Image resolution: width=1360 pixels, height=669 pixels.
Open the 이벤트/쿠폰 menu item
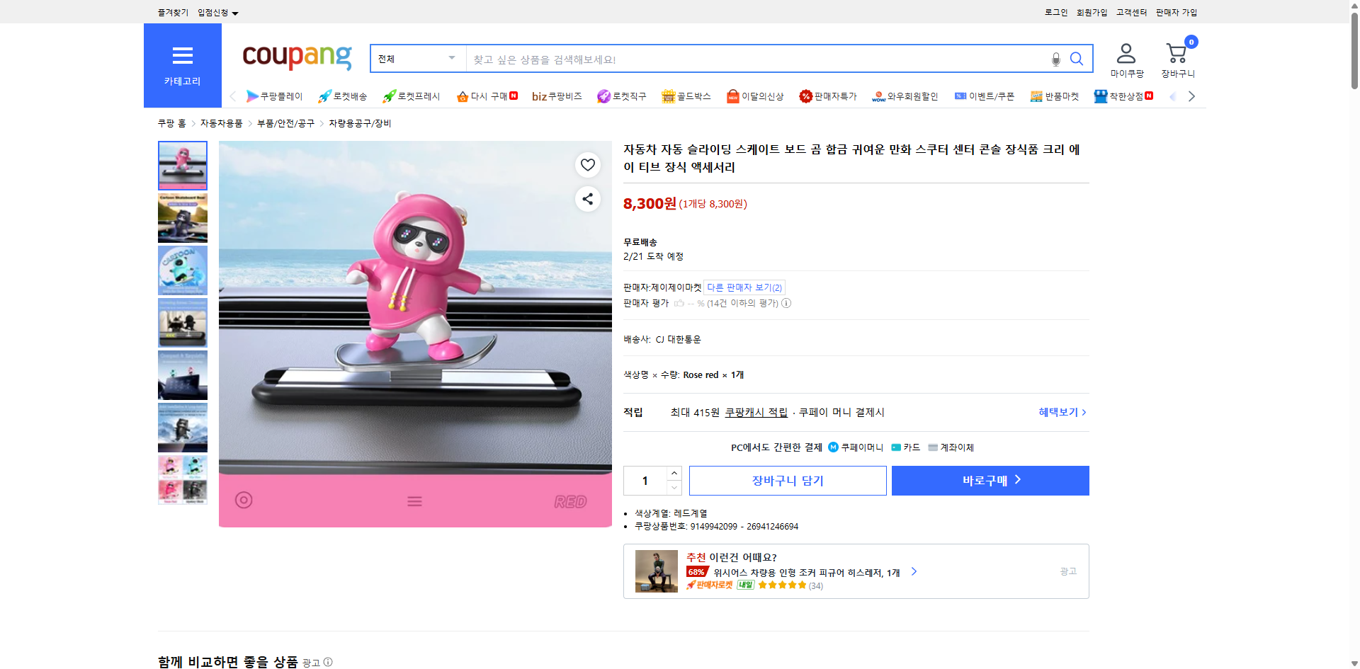coord(985,96)
